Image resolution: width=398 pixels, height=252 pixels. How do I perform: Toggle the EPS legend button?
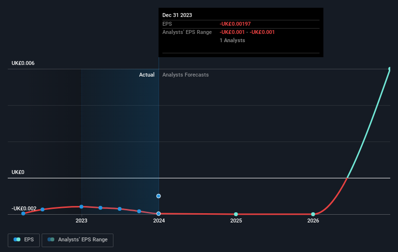coord(24,240)
